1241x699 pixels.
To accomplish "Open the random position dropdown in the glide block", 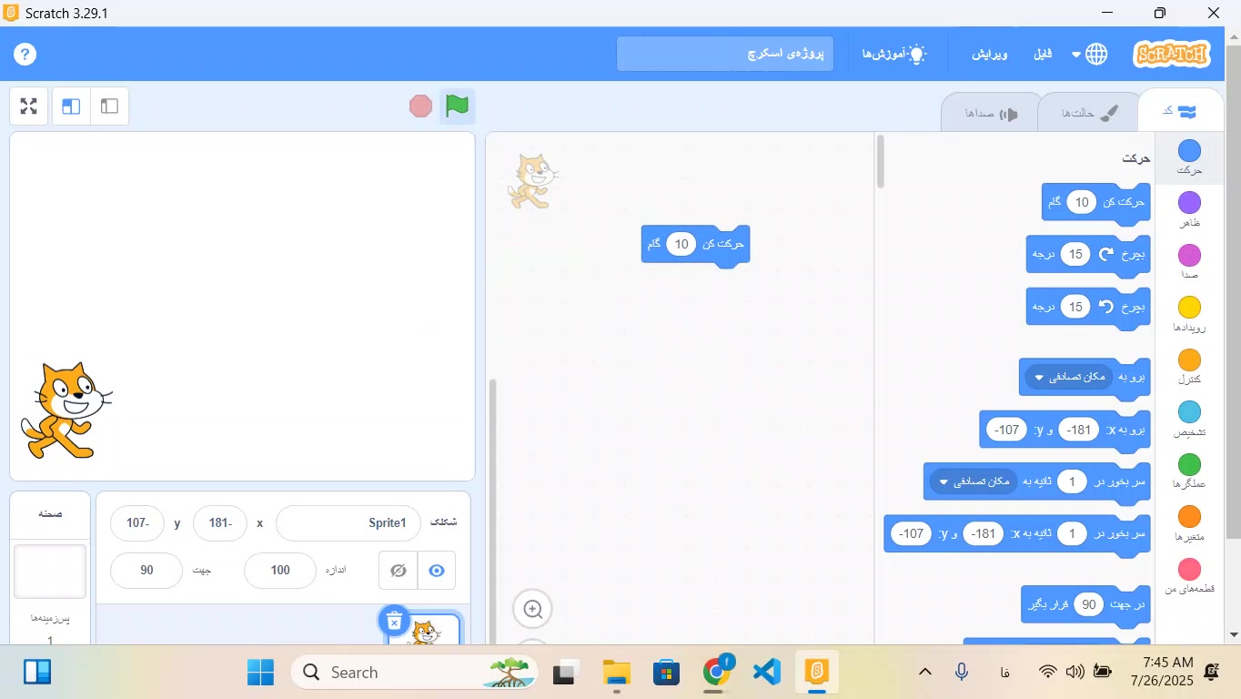I will (972, 481).
